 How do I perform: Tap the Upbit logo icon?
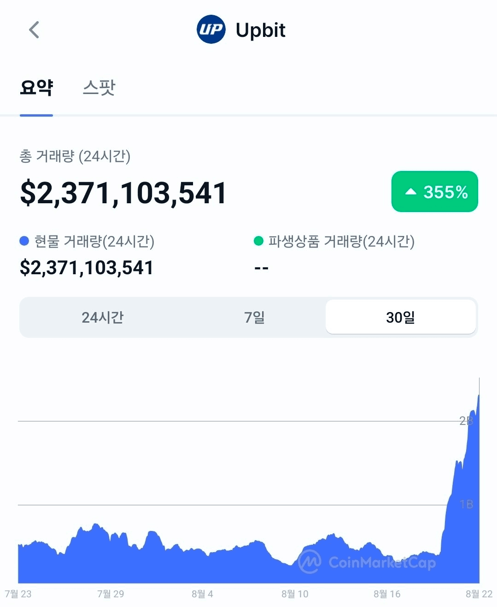(x=211, y=29)
